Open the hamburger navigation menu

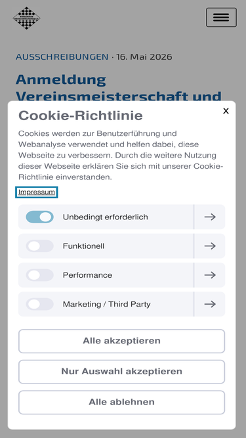pos(221,17)
